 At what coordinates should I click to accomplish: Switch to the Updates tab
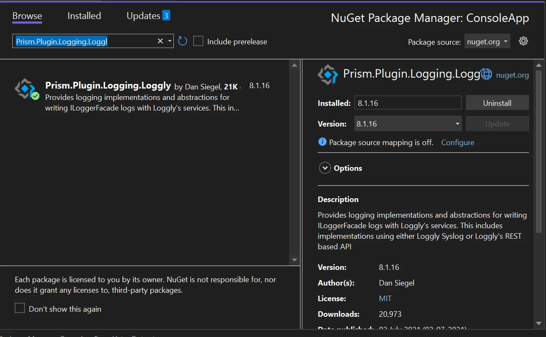point(143,16)
